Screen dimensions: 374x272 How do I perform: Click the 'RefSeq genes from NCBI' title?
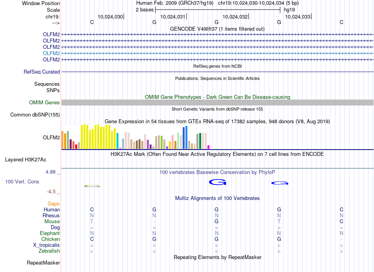218,66
